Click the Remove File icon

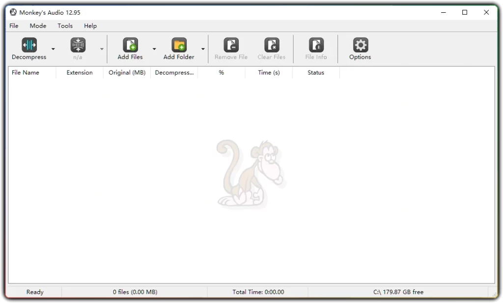click(231, 45)
